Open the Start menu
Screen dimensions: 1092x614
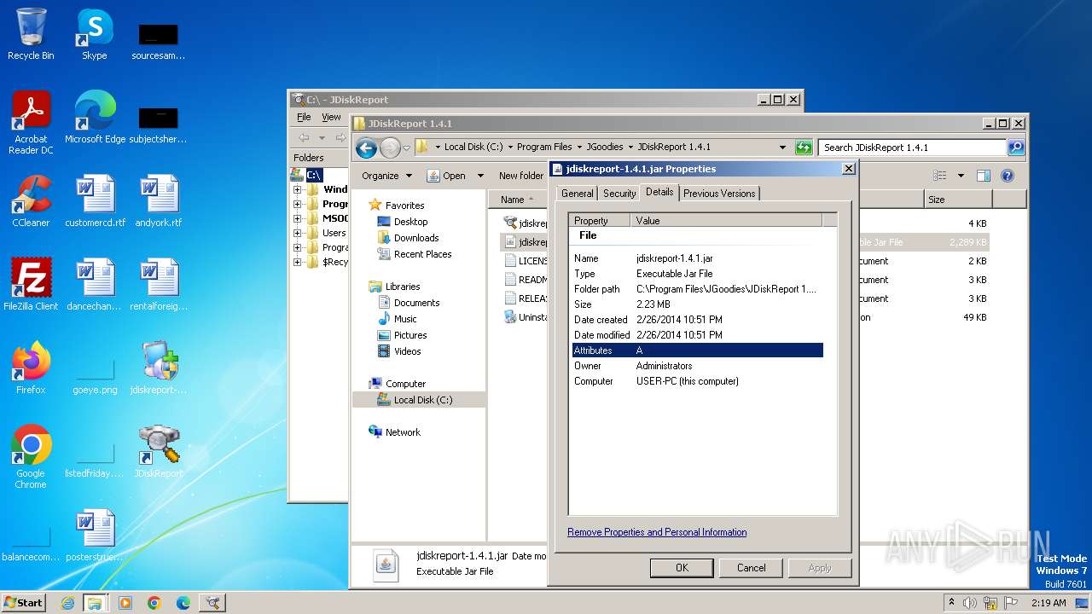(24, 603)
